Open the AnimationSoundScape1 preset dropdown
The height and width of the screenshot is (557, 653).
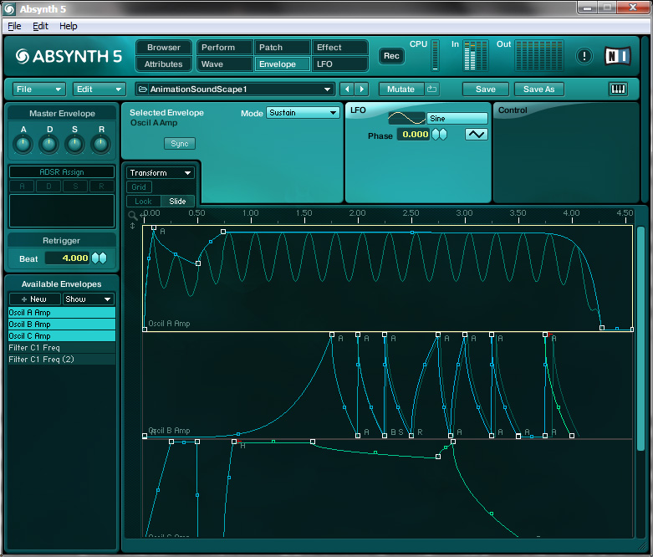pyautogui.click(x=235, y=89)
